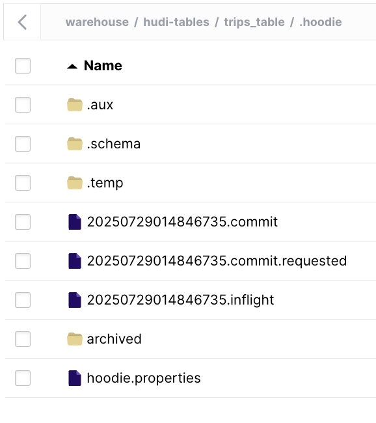Click the commit.requested file icon
The width and height of the screenshot is (376, 423).
(x=75, y=261)
